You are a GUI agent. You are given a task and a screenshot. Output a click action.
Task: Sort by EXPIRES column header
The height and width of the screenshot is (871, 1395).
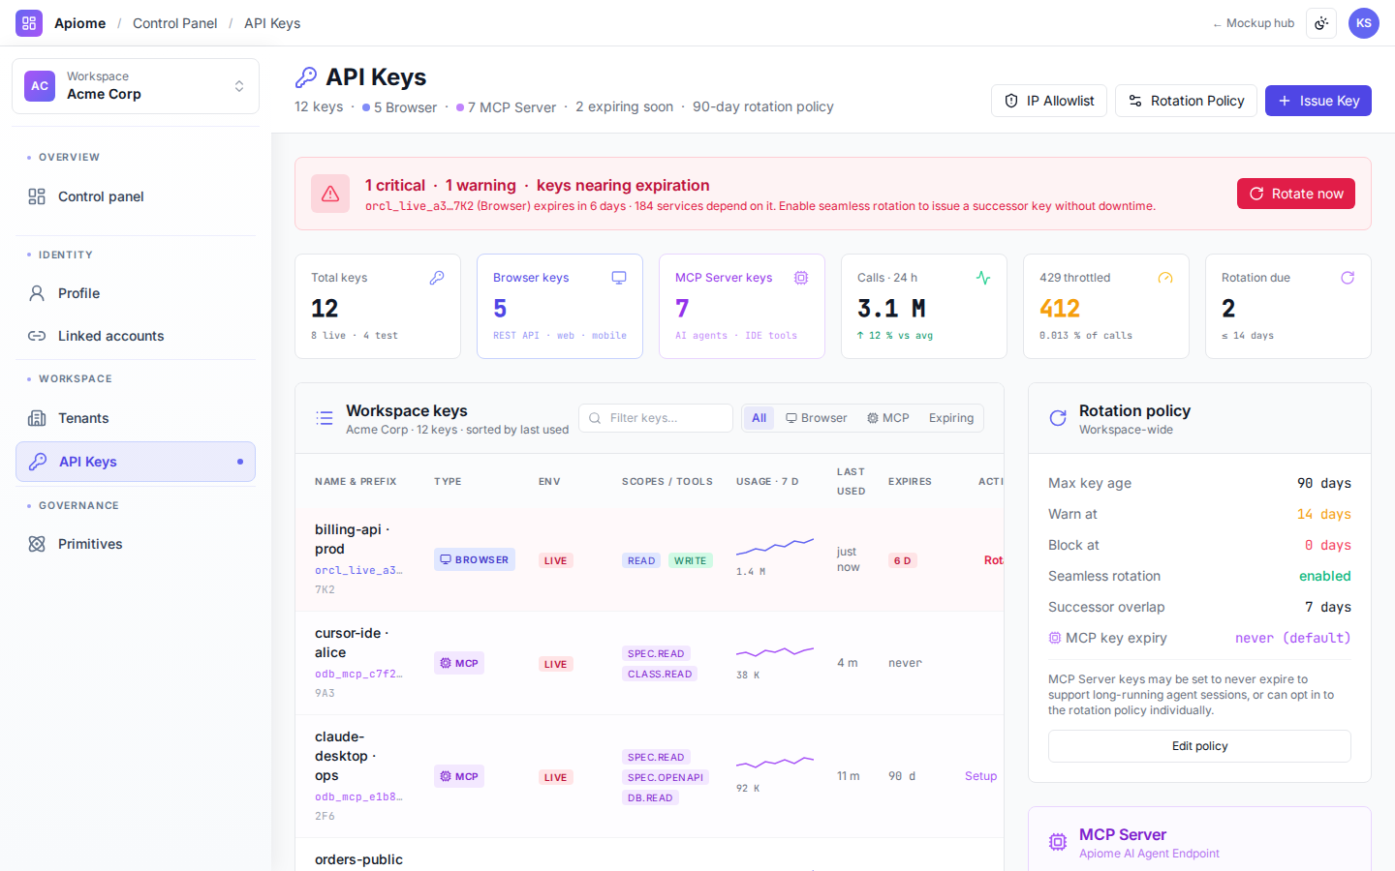(x=910, y=481)
